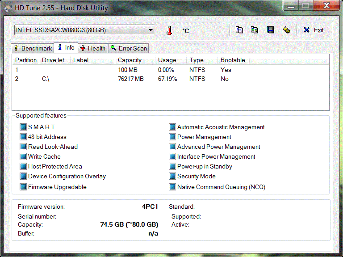The image size is (343, 257).
Task: Toggle the S.M.A.R.T checkbox
Action: point(23,127)
